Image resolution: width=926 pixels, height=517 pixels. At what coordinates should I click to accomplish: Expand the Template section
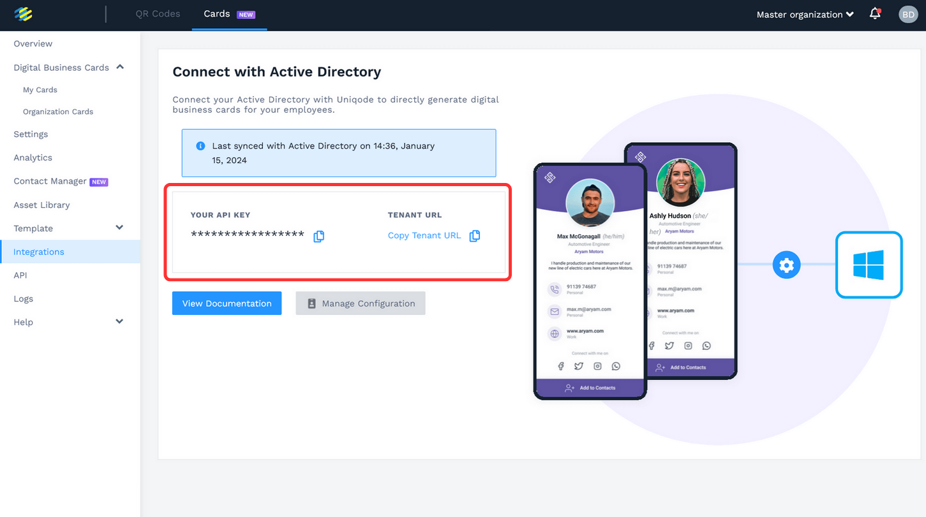(119, 227)
